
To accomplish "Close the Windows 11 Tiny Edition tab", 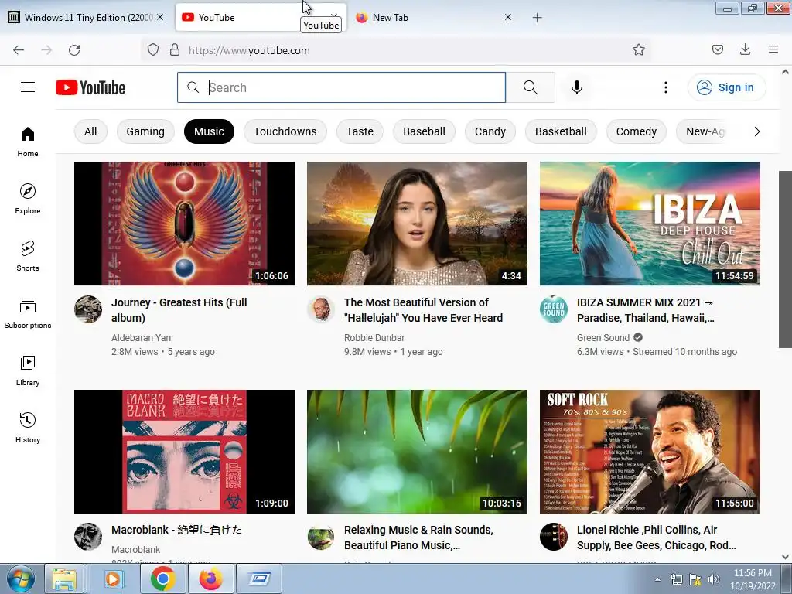I will [x=160, y=17].
